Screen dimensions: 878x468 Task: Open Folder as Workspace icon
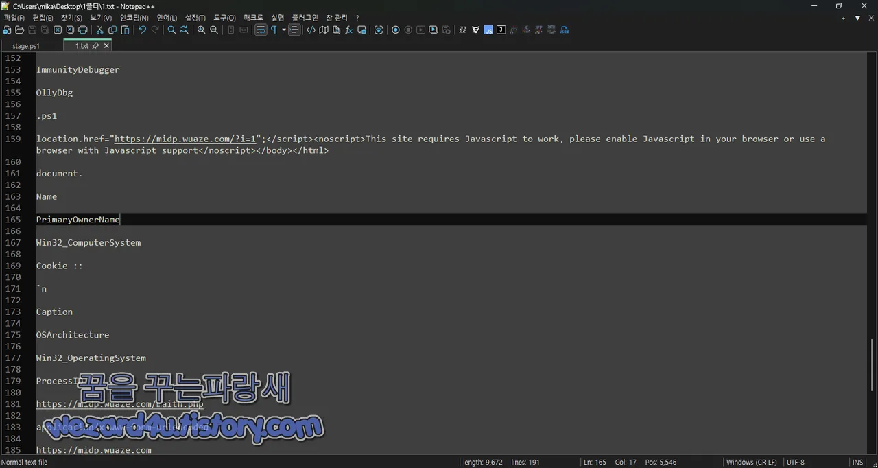pos(361,30)
